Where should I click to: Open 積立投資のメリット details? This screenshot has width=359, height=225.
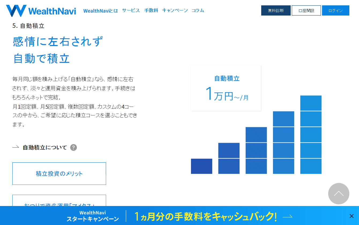click(59, 173)
